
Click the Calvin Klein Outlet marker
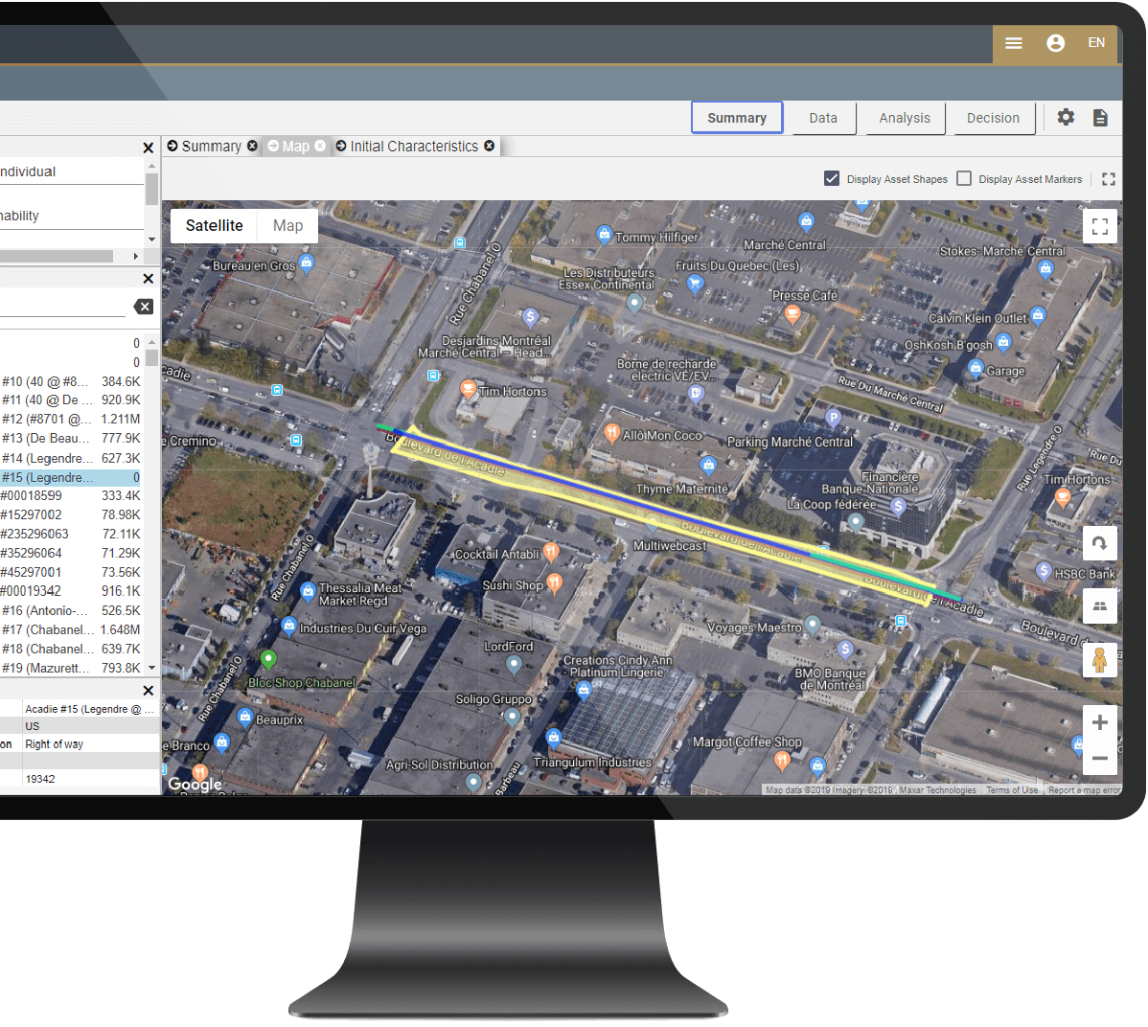(1038, 315)
